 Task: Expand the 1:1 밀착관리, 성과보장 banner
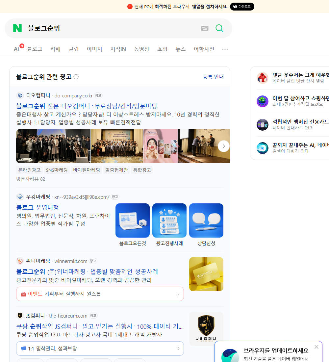100,349
